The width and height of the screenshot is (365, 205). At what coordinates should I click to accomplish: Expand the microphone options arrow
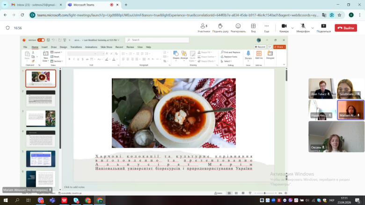(x=313, y=28)
